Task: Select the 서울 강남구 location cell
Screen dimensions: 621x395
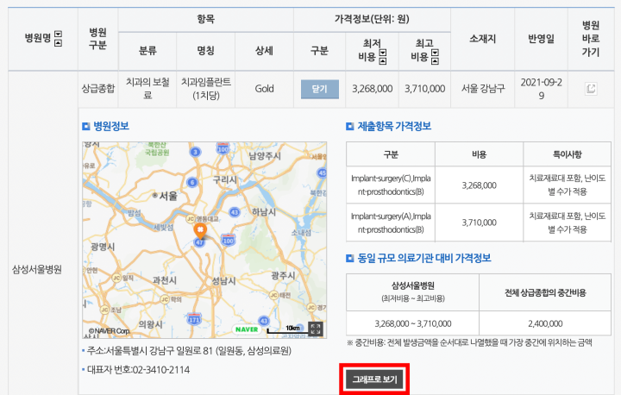Action: tap(483, 89)
